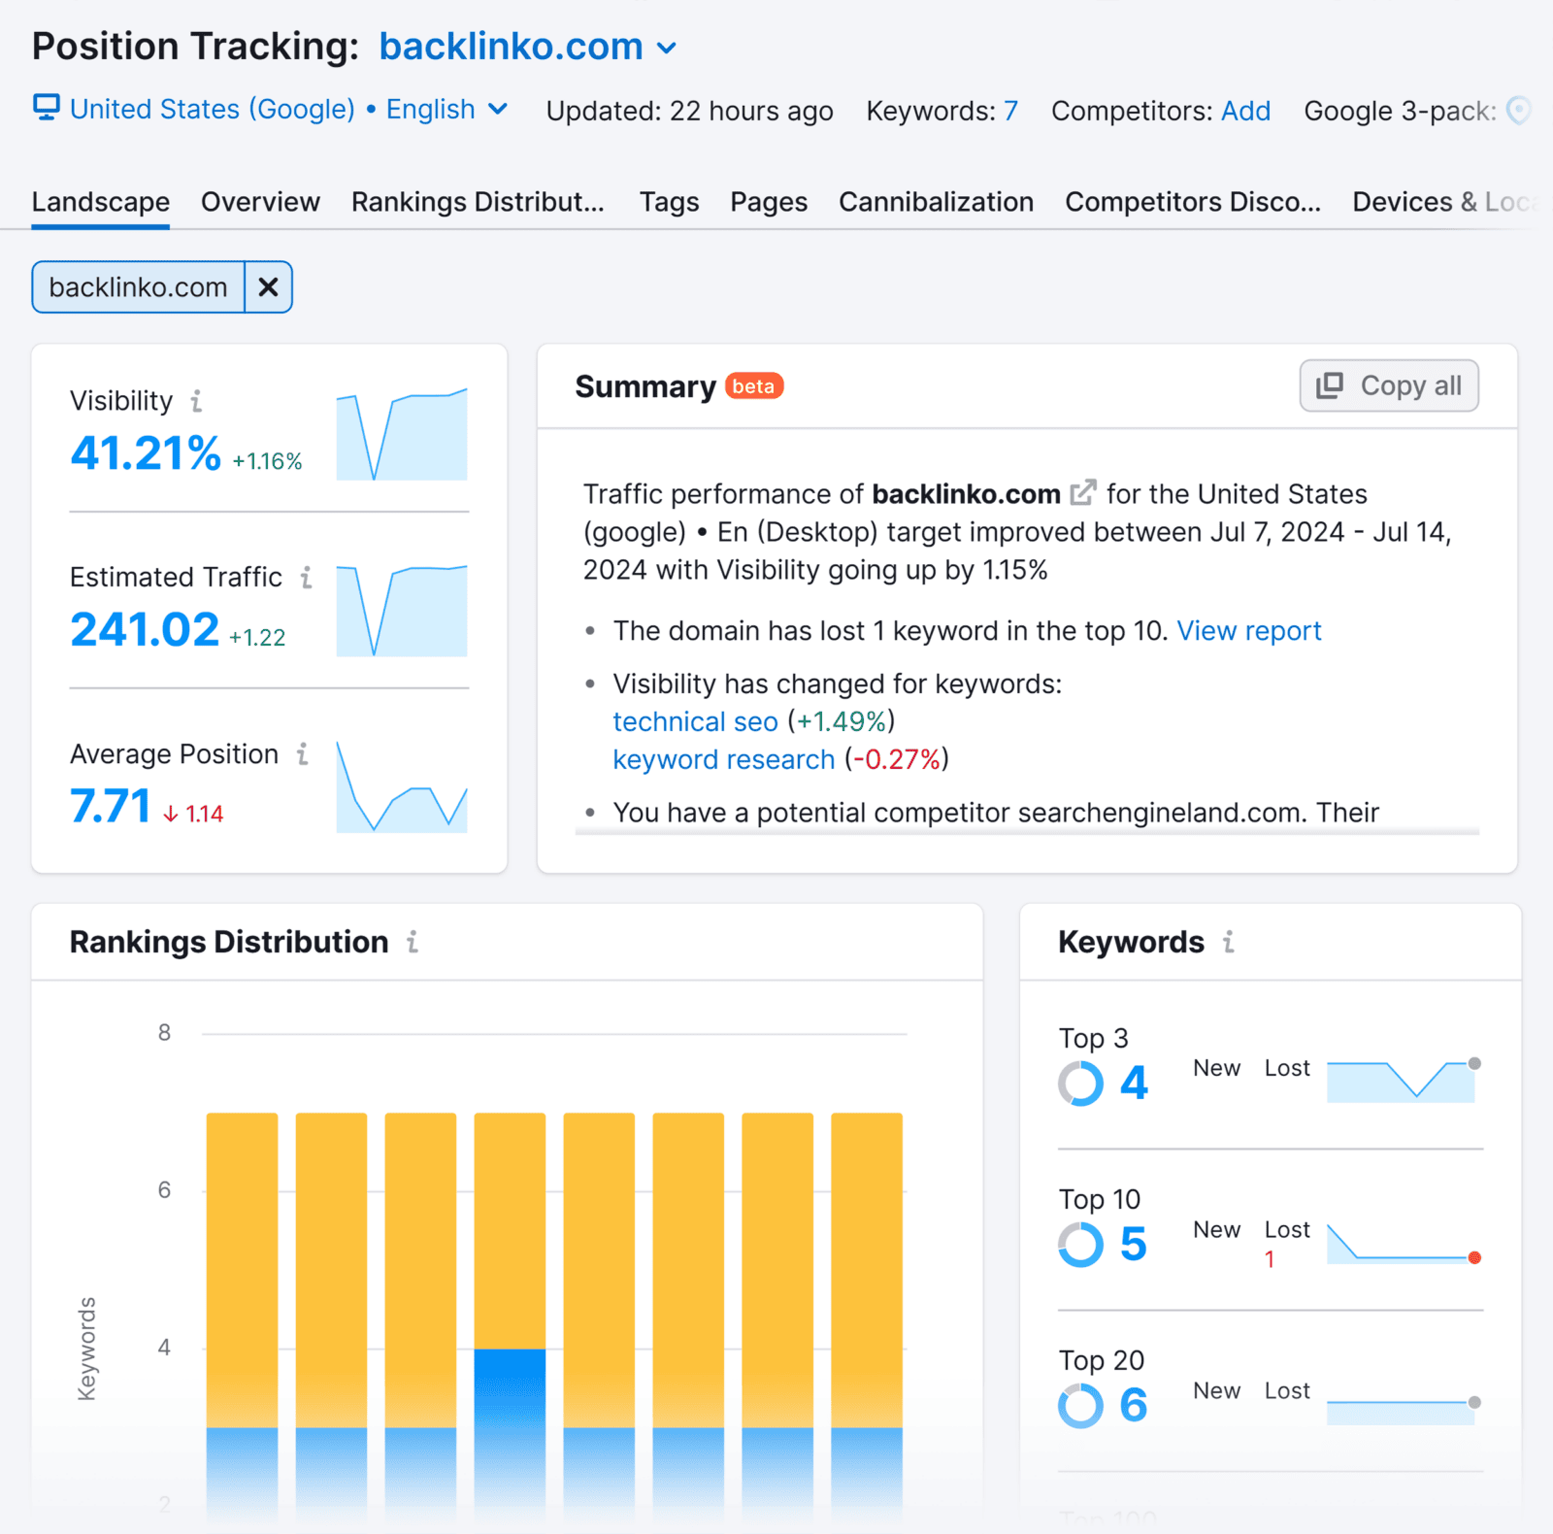Switch to the Overview tab
Viewport: 1553px width, 1534px height.
pos(259,202)
